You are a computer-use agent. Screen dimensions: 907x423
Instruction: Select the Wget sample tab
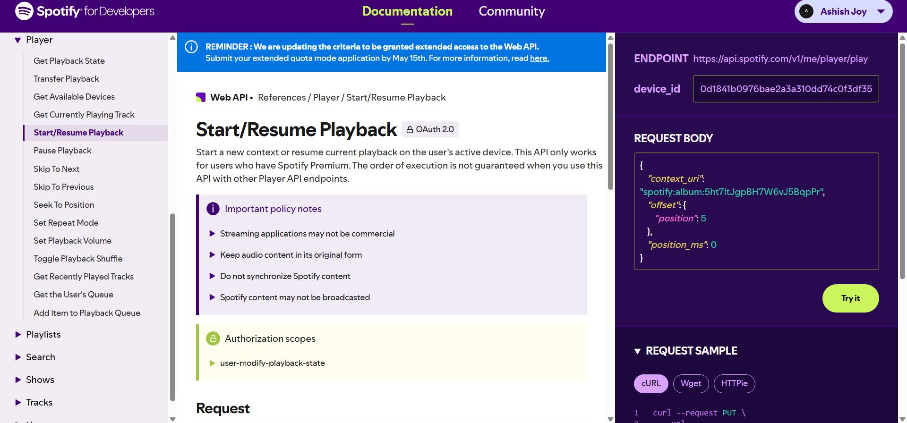(691, 383)
